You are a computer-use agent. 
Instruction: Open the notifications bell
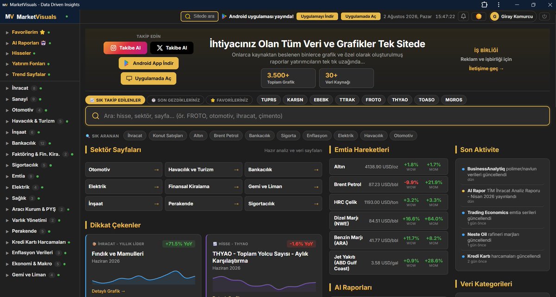[463, 16]
